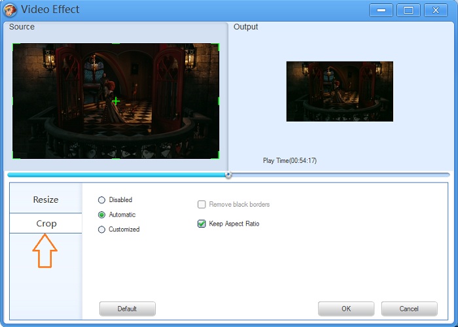Click the Default button
Image resolution: width=458 pixels, height=327 pixels.
tap(128, 309)
